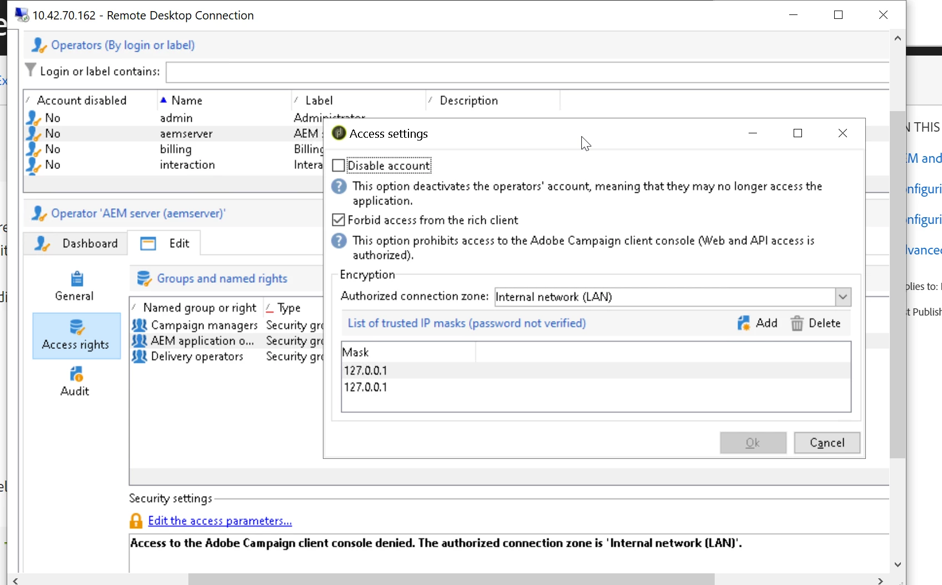Uncheck Forbid access from the rich client
Viewport: 942px width, 585px height.
338,220
